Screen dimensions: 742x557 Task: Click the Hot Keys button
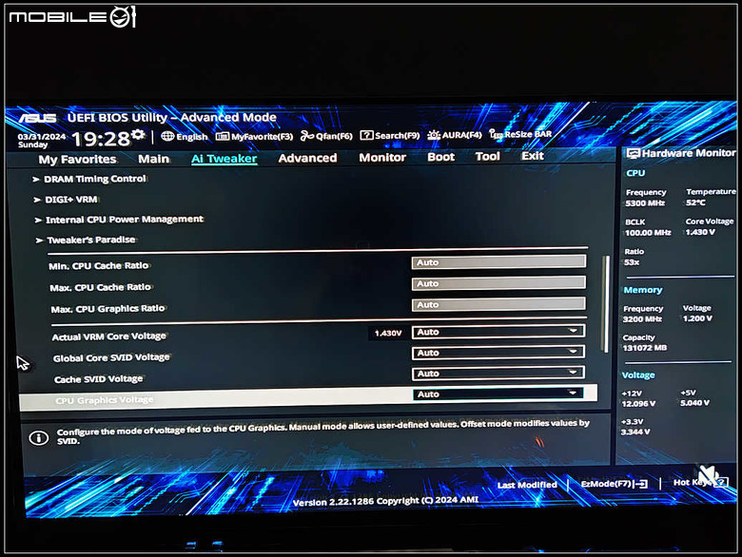click(700, 482)
